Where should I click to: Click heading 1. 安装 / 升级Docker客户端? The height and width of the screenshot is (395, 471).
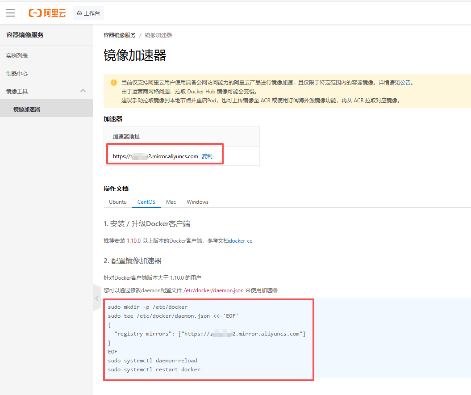tap(147, 224)
